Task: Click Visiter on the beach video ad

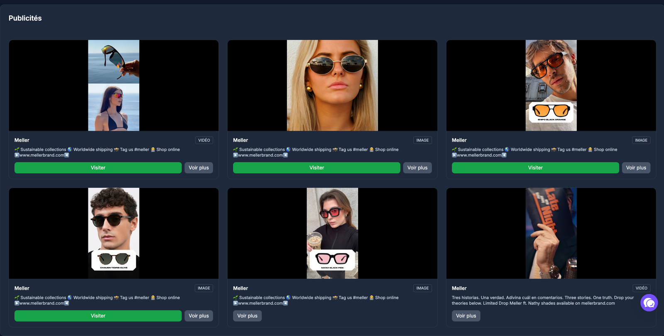Action: point(98,168)
